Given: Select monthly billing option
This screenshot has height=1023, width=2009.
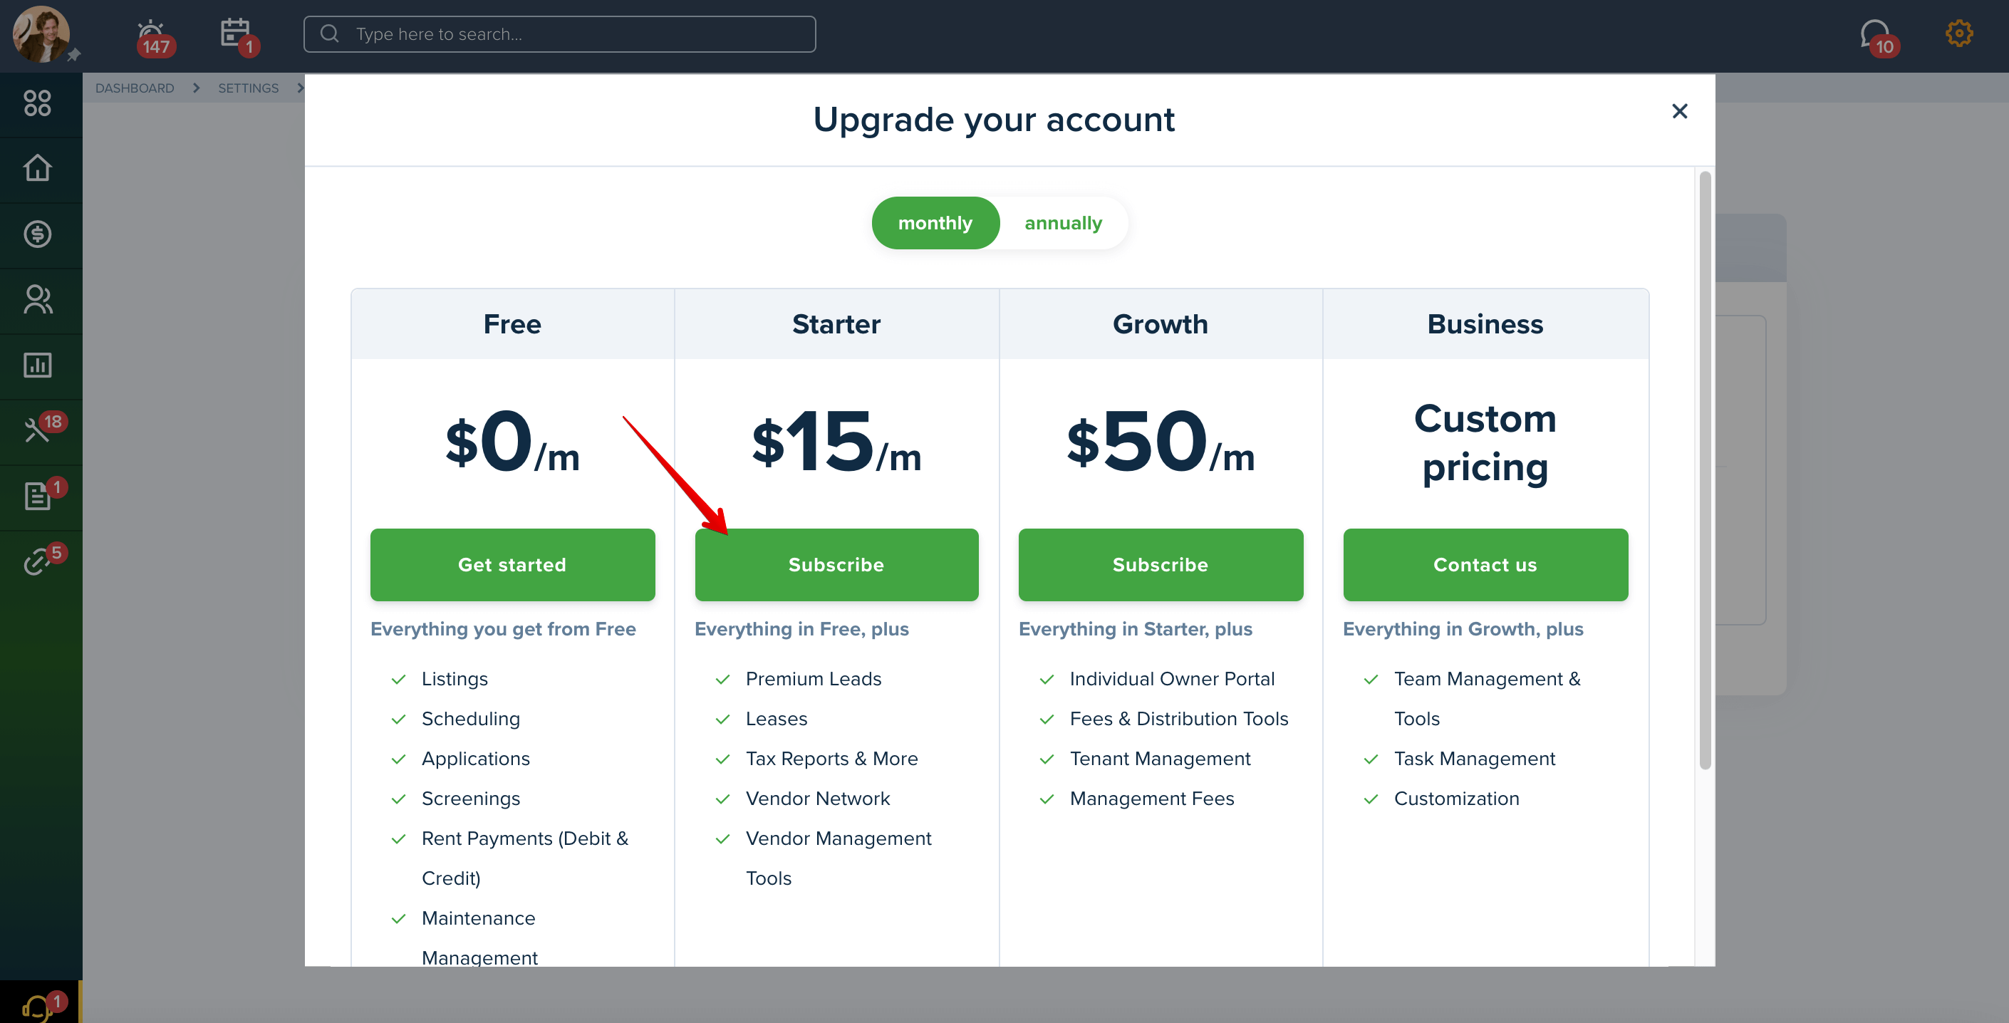Looking at the screenshot, I should point(935,223).
